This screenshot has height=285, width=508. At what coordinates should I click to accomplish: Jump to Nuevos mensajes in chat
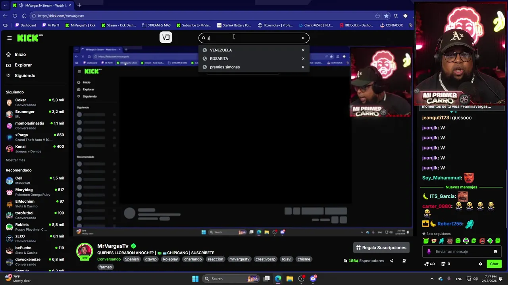pyautogui.click(x=461, y=187)
